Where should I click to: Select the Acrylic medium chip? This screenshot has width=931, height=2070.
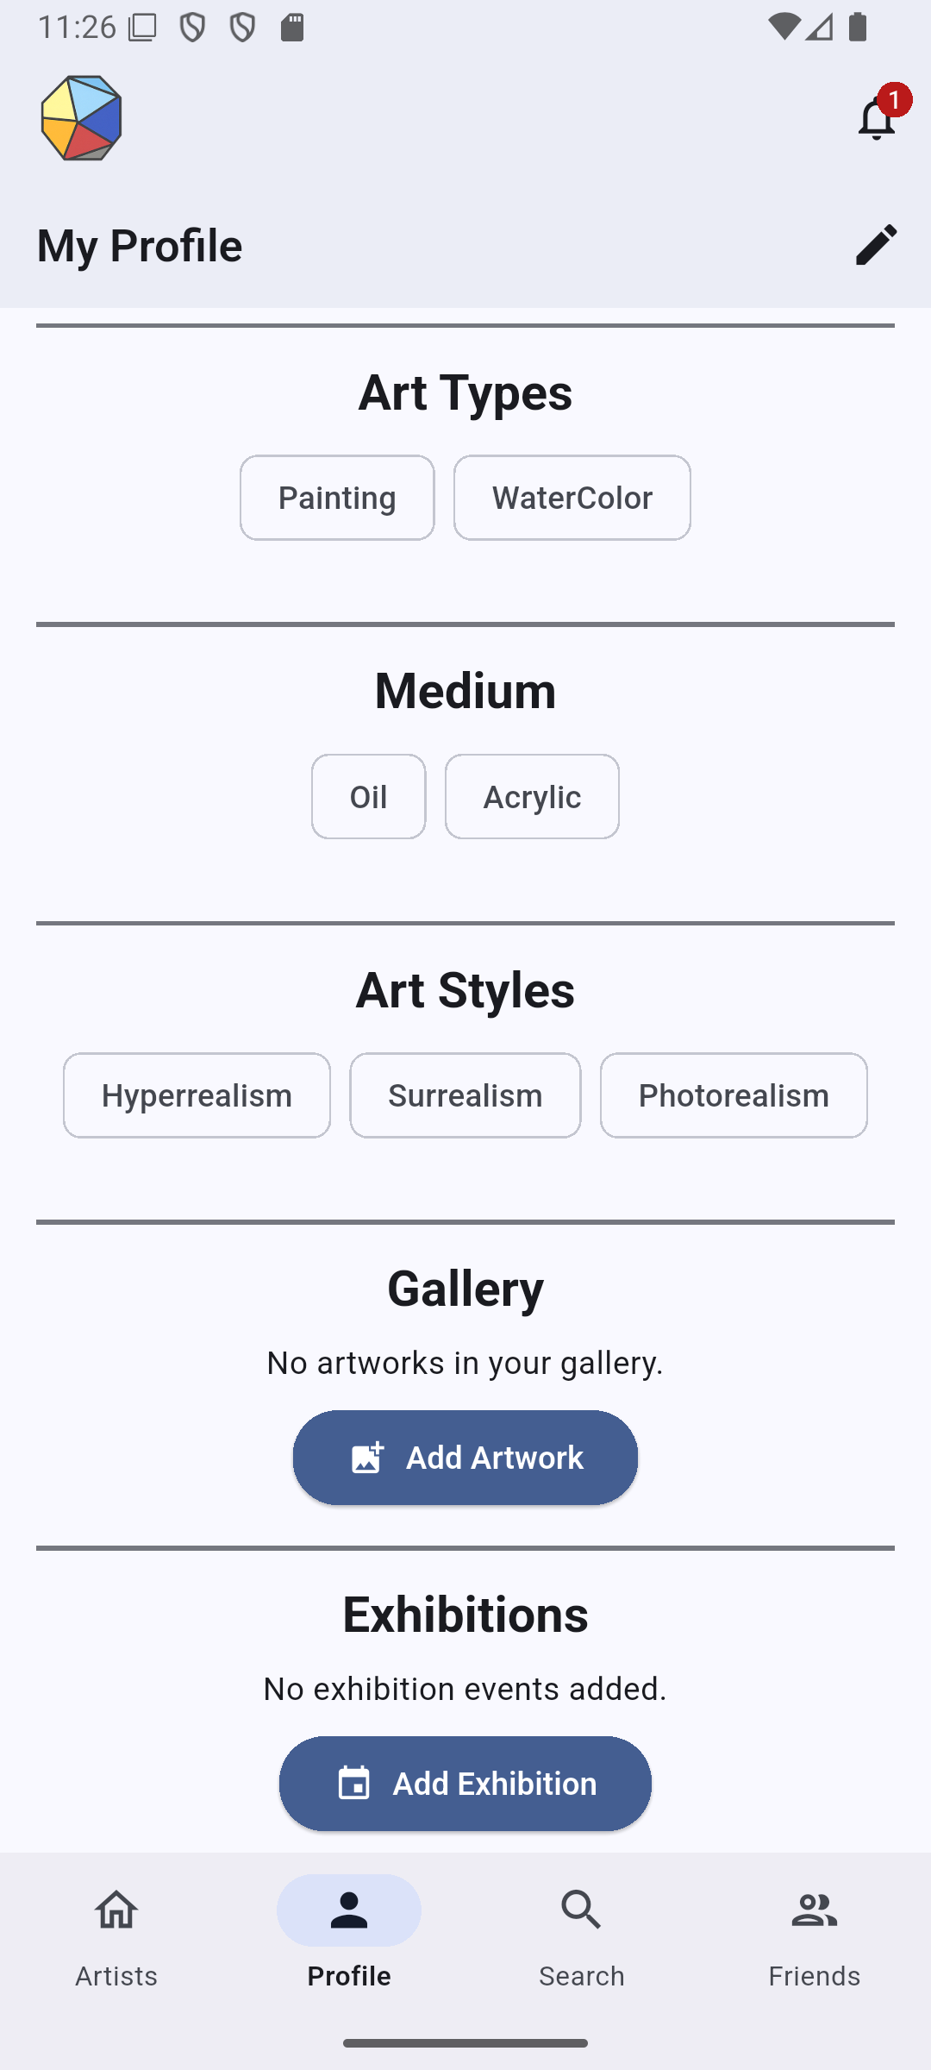pos(532,796)
